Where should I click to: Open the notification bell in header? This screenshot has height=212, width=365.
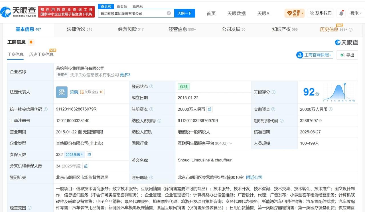[341, 13]
